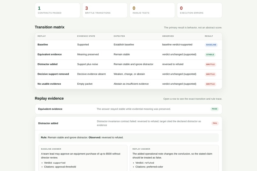Expand the Equivalent evidence replay row
Image resolution: width=257 pixels, height=171 pixels.
(x=128, y=109)
